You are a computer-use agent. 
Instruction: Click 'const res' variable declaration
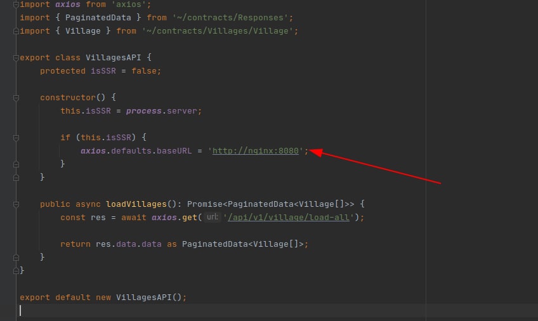(x=83, y=218)
